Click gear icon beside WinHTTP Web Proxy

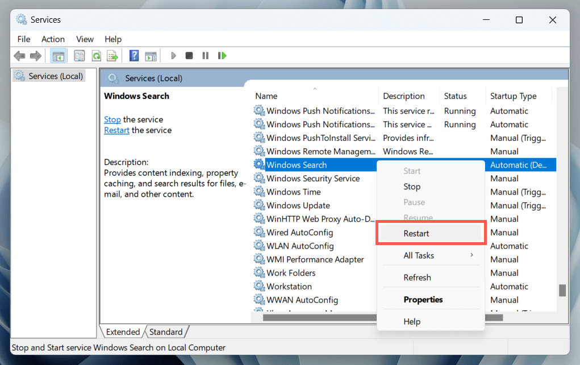[x=259, y=219]
